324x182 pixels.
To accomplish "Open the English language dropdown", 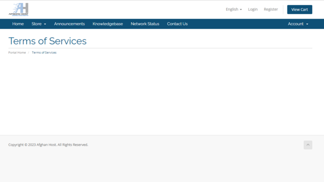I will 234,9.
